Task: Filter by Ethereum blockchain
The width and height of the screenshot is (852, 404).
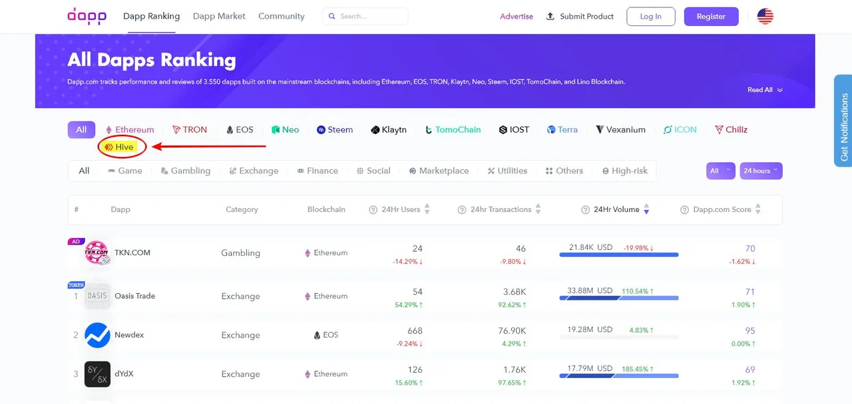Action: [130, 130]
